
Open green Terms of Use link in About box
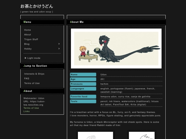click(x=31, y=108)
